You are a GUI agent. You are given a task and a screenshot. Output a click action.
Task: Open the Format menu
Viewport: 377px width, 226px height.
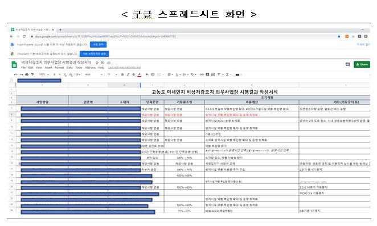59,68
